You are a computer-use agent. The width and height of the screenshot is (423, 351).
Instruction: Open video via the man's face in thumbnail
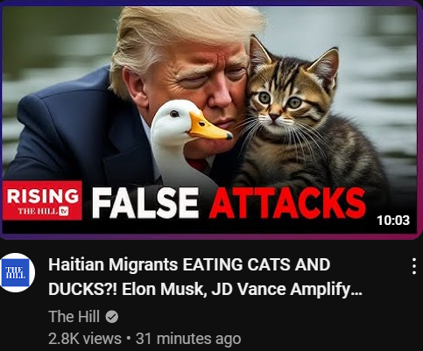click(201, 88)
